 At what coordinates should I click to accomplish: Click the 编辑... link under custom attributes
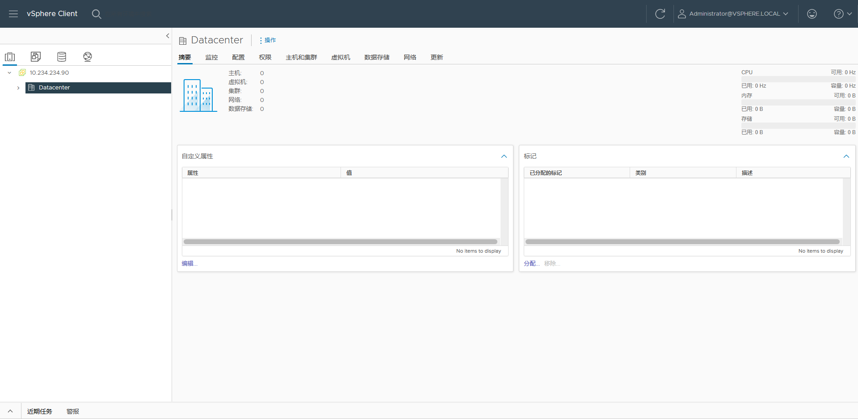coord(189,263)
